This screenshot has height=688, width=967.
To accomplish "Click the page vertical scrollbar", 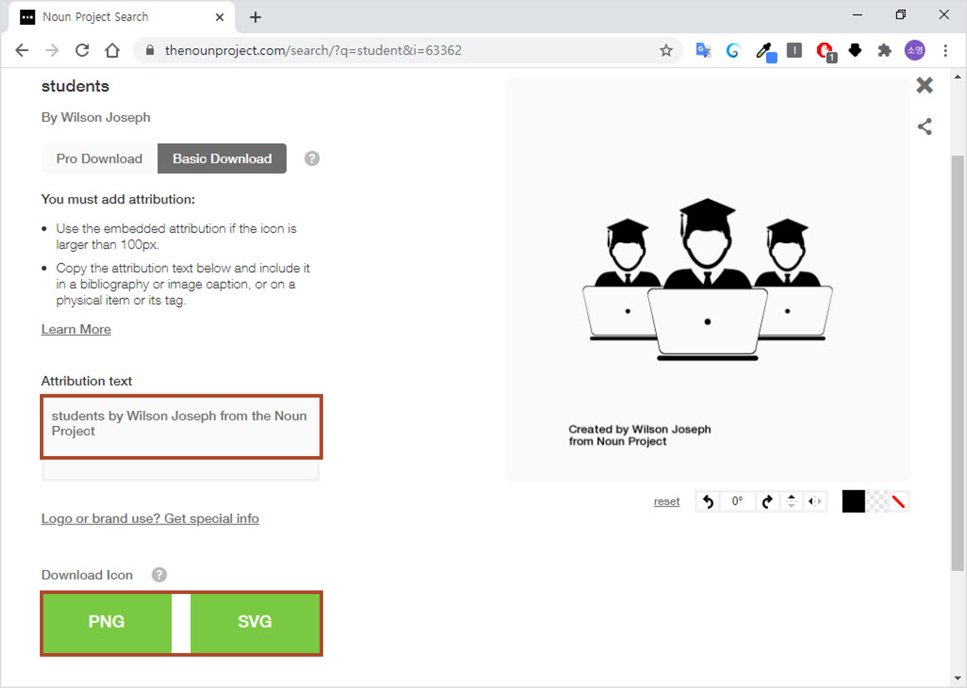I will click(x=958, y=363).
